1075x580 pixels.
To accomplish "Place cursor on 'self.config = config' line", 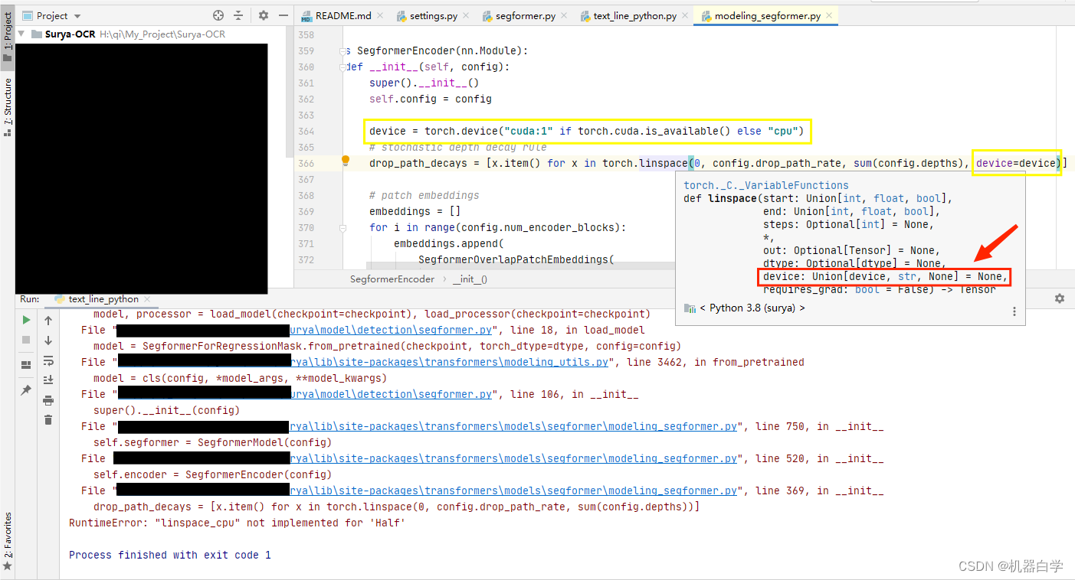I will click(x=431, y=99).
